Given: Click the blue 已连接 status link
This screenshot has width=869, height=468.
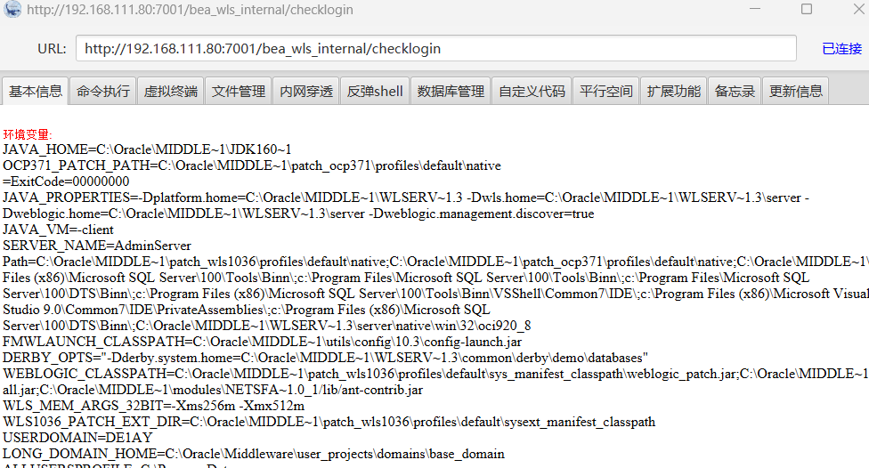Looking at the screenshot, I should [x=841, y=49].
